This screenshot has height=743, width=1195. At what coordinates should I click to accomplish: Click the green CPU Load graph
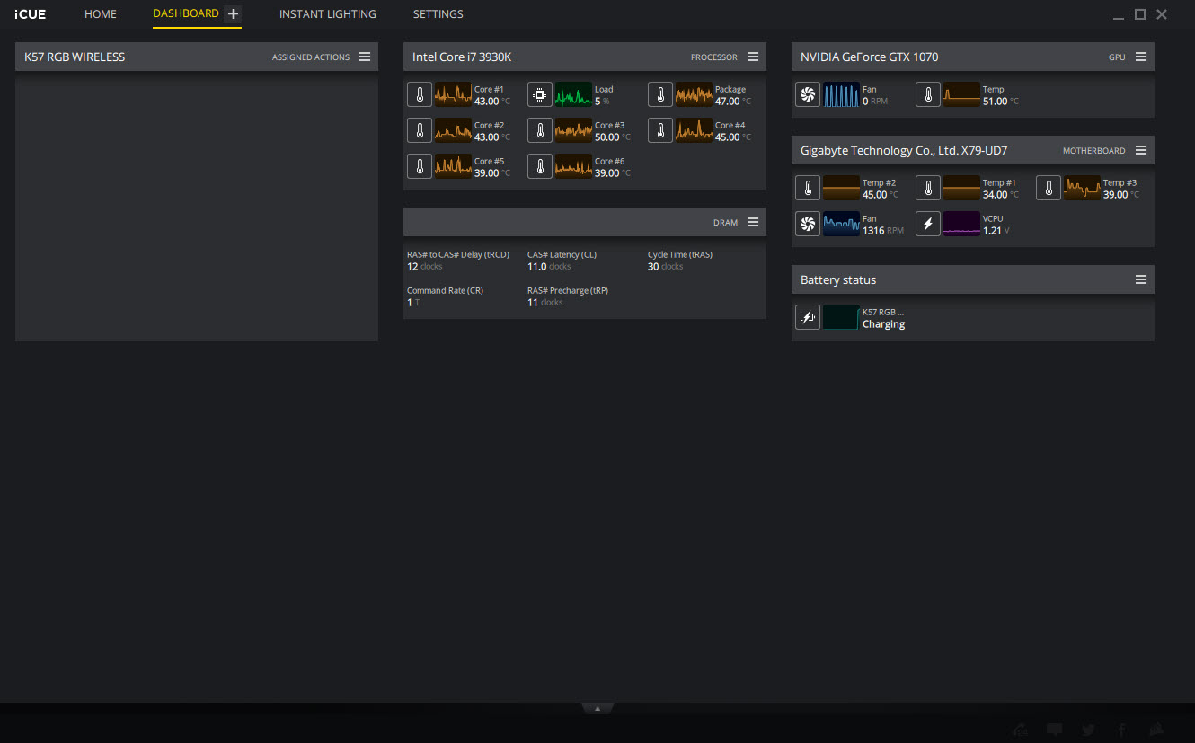coord(573,94)
